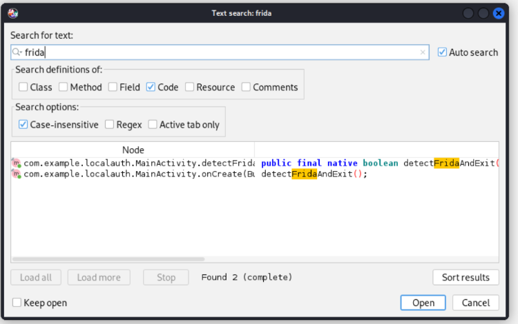
Task: Enable the Method search checkbox
Action: (x=64, y=88)
